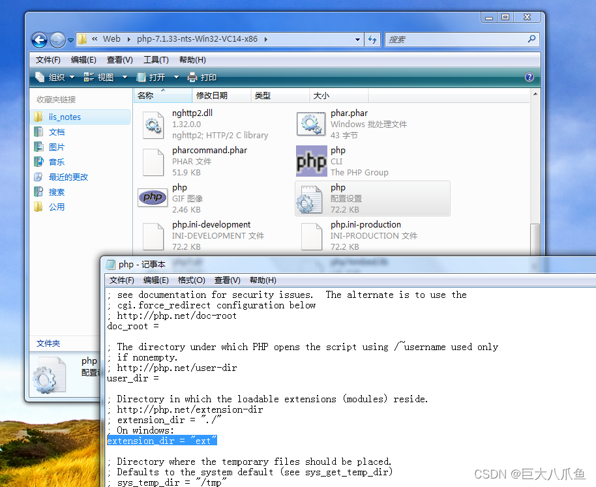Viewport: 596px width, 487px height.
Task: Open the 组织 toolbar dropdown
Action: point(55,78)
